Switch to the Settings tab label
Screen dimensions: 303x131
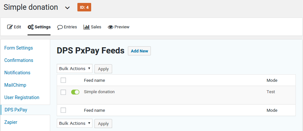click(43, 27)
